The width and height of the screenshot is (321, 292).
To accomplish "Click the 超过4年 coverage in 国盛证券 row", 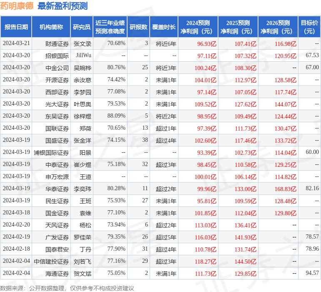I will (166, 140).
